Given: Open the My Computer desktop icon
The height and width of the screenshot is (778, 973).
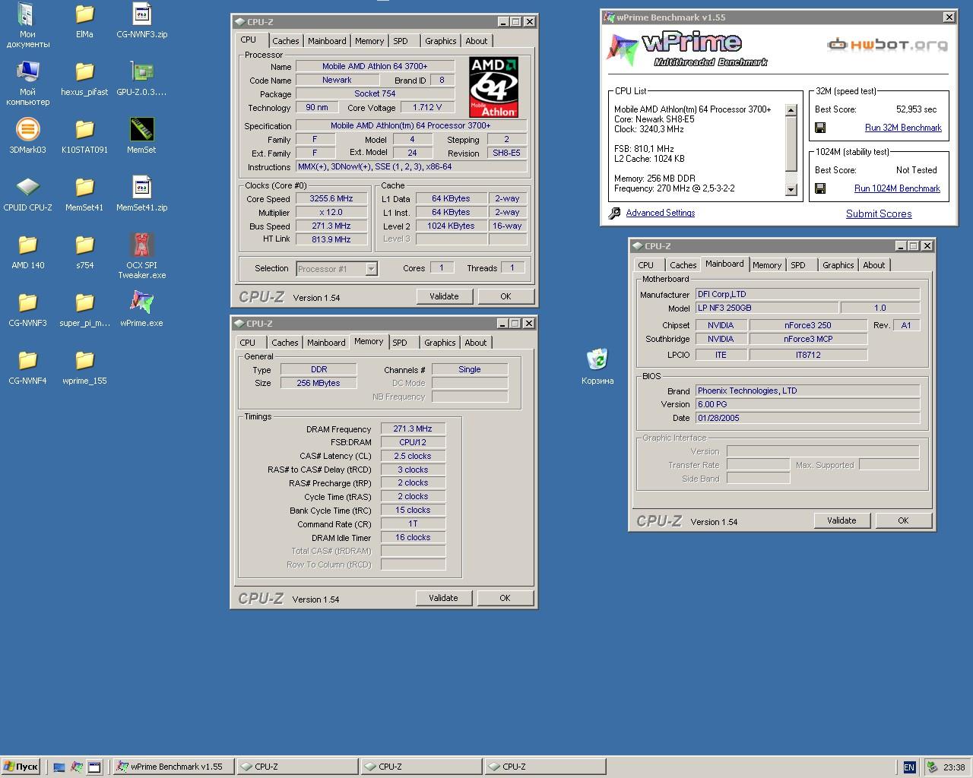Looking at the screenshot, I should coord(27,83).
